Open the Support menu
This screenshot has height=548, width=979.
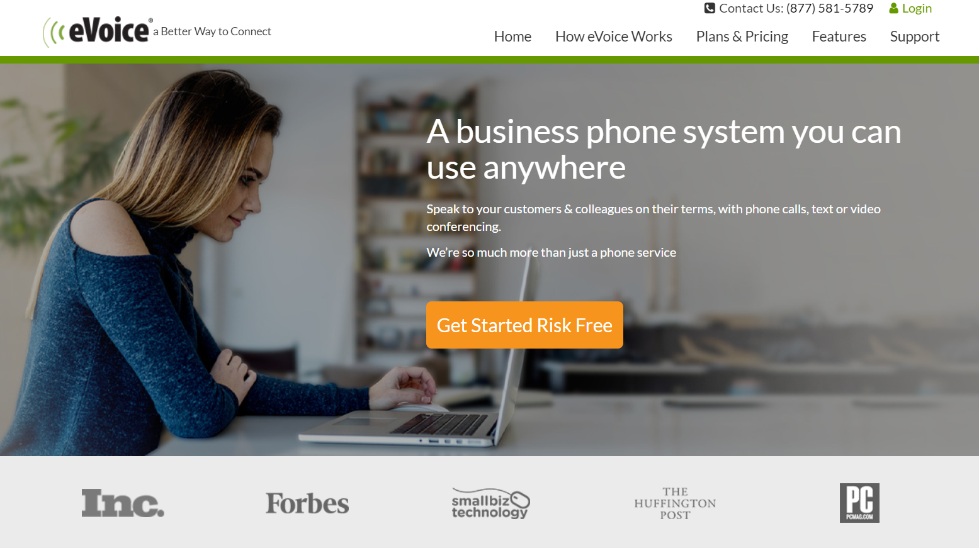(x=914, y=36)
